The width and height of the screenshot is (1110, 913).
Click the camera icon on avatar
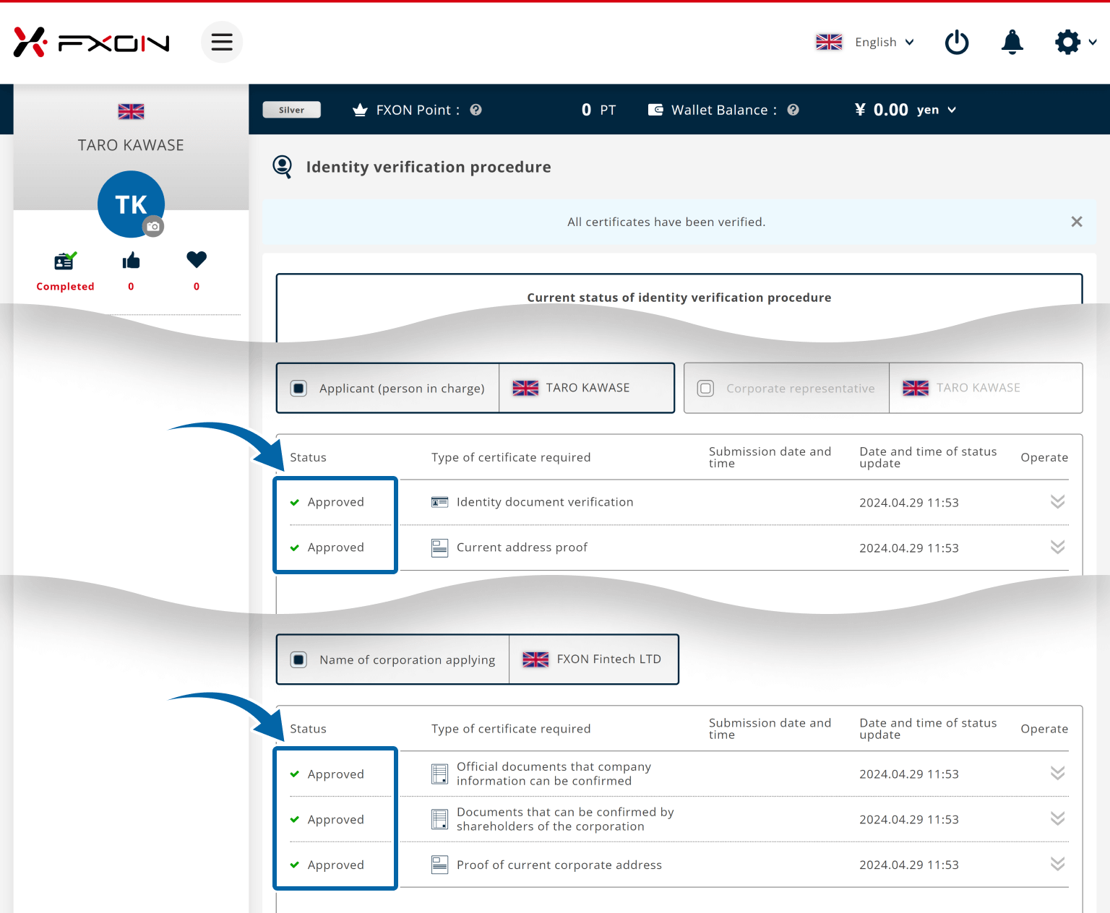click(153, 227)
